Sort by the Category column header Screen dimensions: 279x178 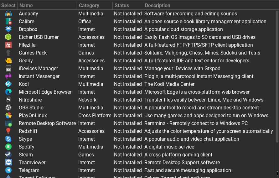point(95,5)
